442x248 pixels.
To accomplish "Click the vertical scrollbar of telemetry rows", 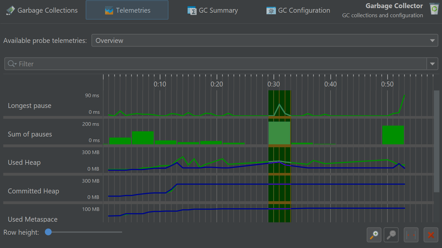I will tap(436, 141).
